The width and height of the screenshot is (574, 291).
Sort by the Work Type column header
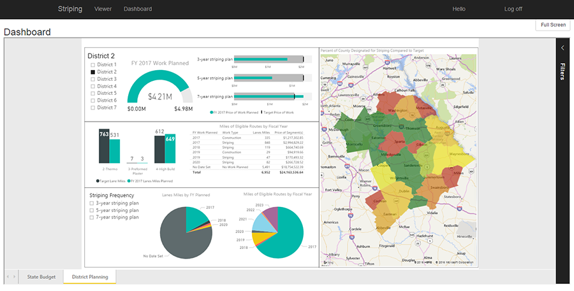tap(230, 132)
